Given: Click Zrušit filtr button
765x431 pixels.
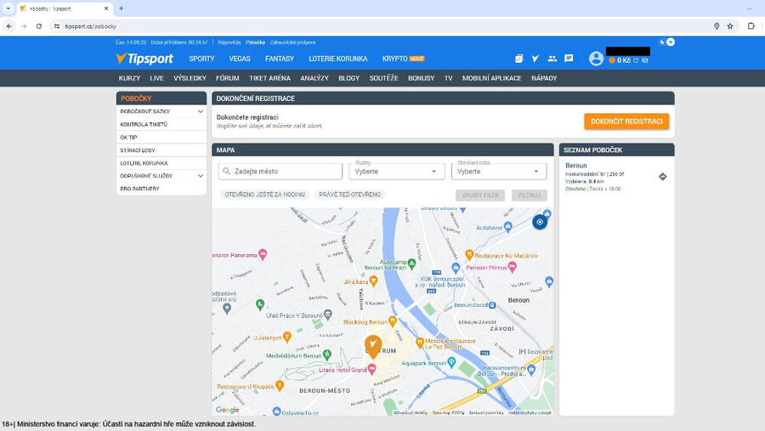Looking at the screenshot, I should [x=480, y=196].
